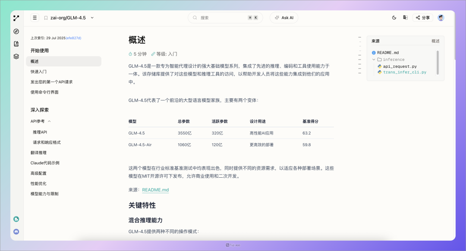Click the GLM-4.5-Air cell in the table

click(140, 144)
